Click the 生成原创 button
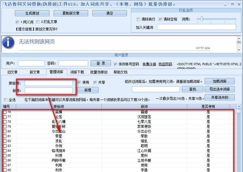This screenshot has width=243, height=172. (x=32, y=13)
